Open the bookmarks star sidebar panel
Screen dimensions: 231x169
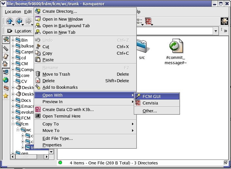point(6,96)
